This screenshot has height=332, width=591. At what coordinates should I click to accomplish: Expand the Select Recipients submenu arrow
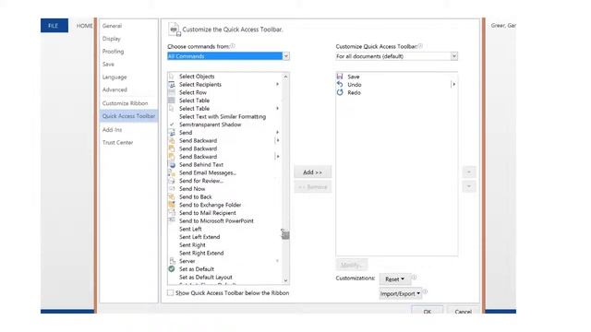pyautogui.click(x=277, y=84)
